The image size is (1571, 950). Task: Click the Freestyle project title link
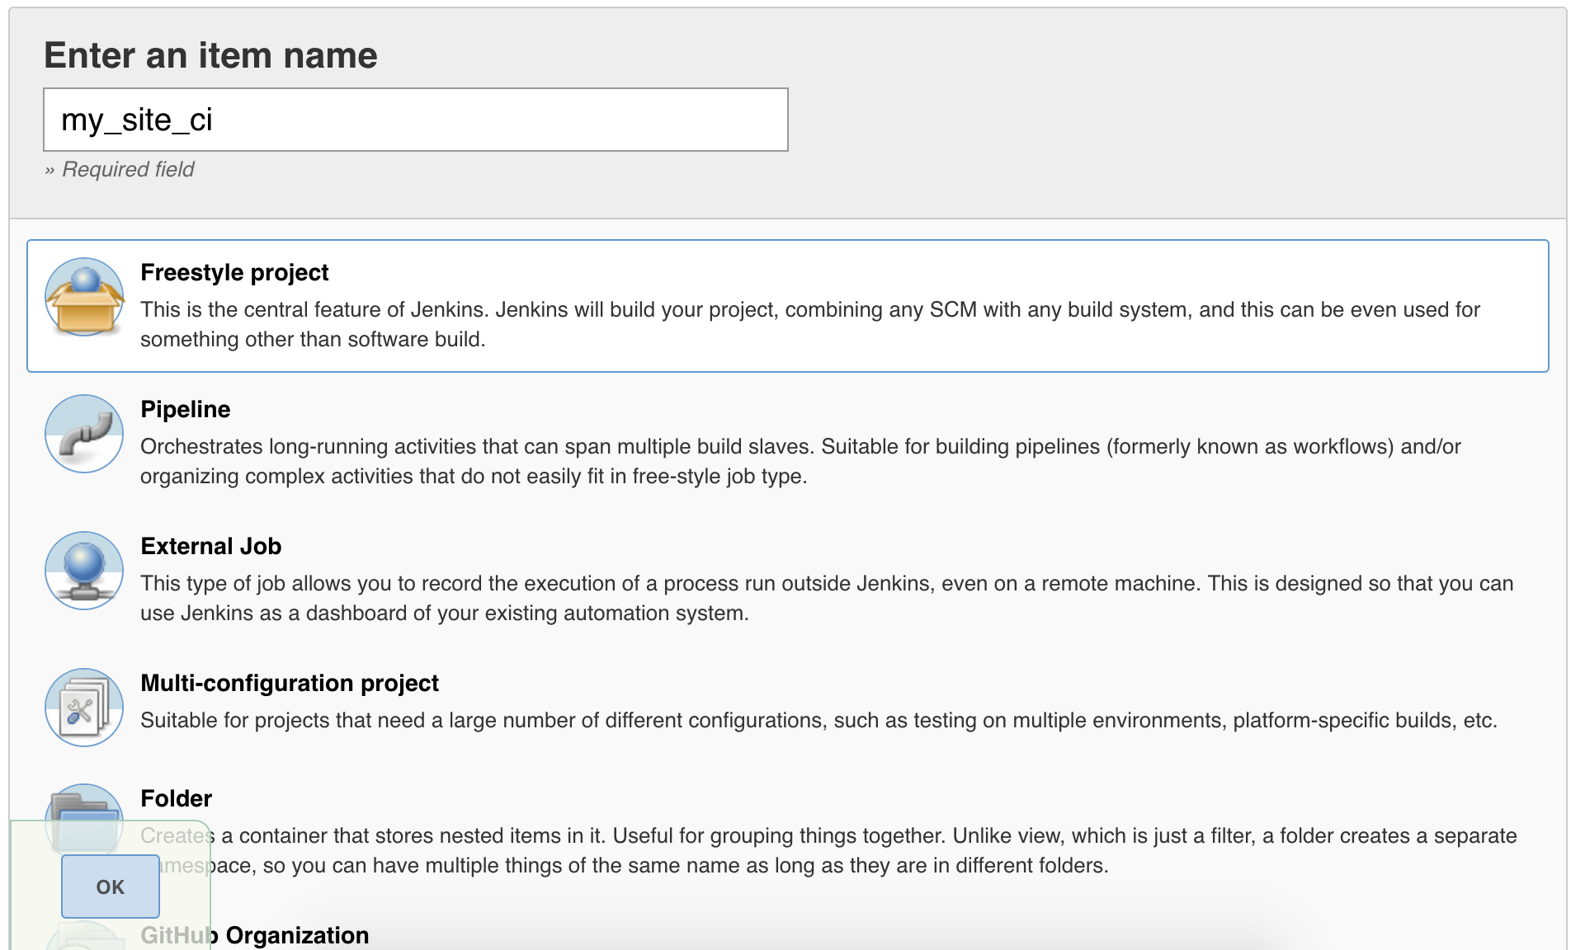(234, 272)
